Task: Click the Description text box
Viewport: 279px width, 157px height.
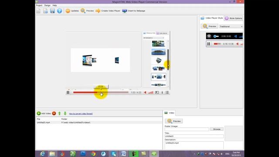Action: click(x=194, y=145)
